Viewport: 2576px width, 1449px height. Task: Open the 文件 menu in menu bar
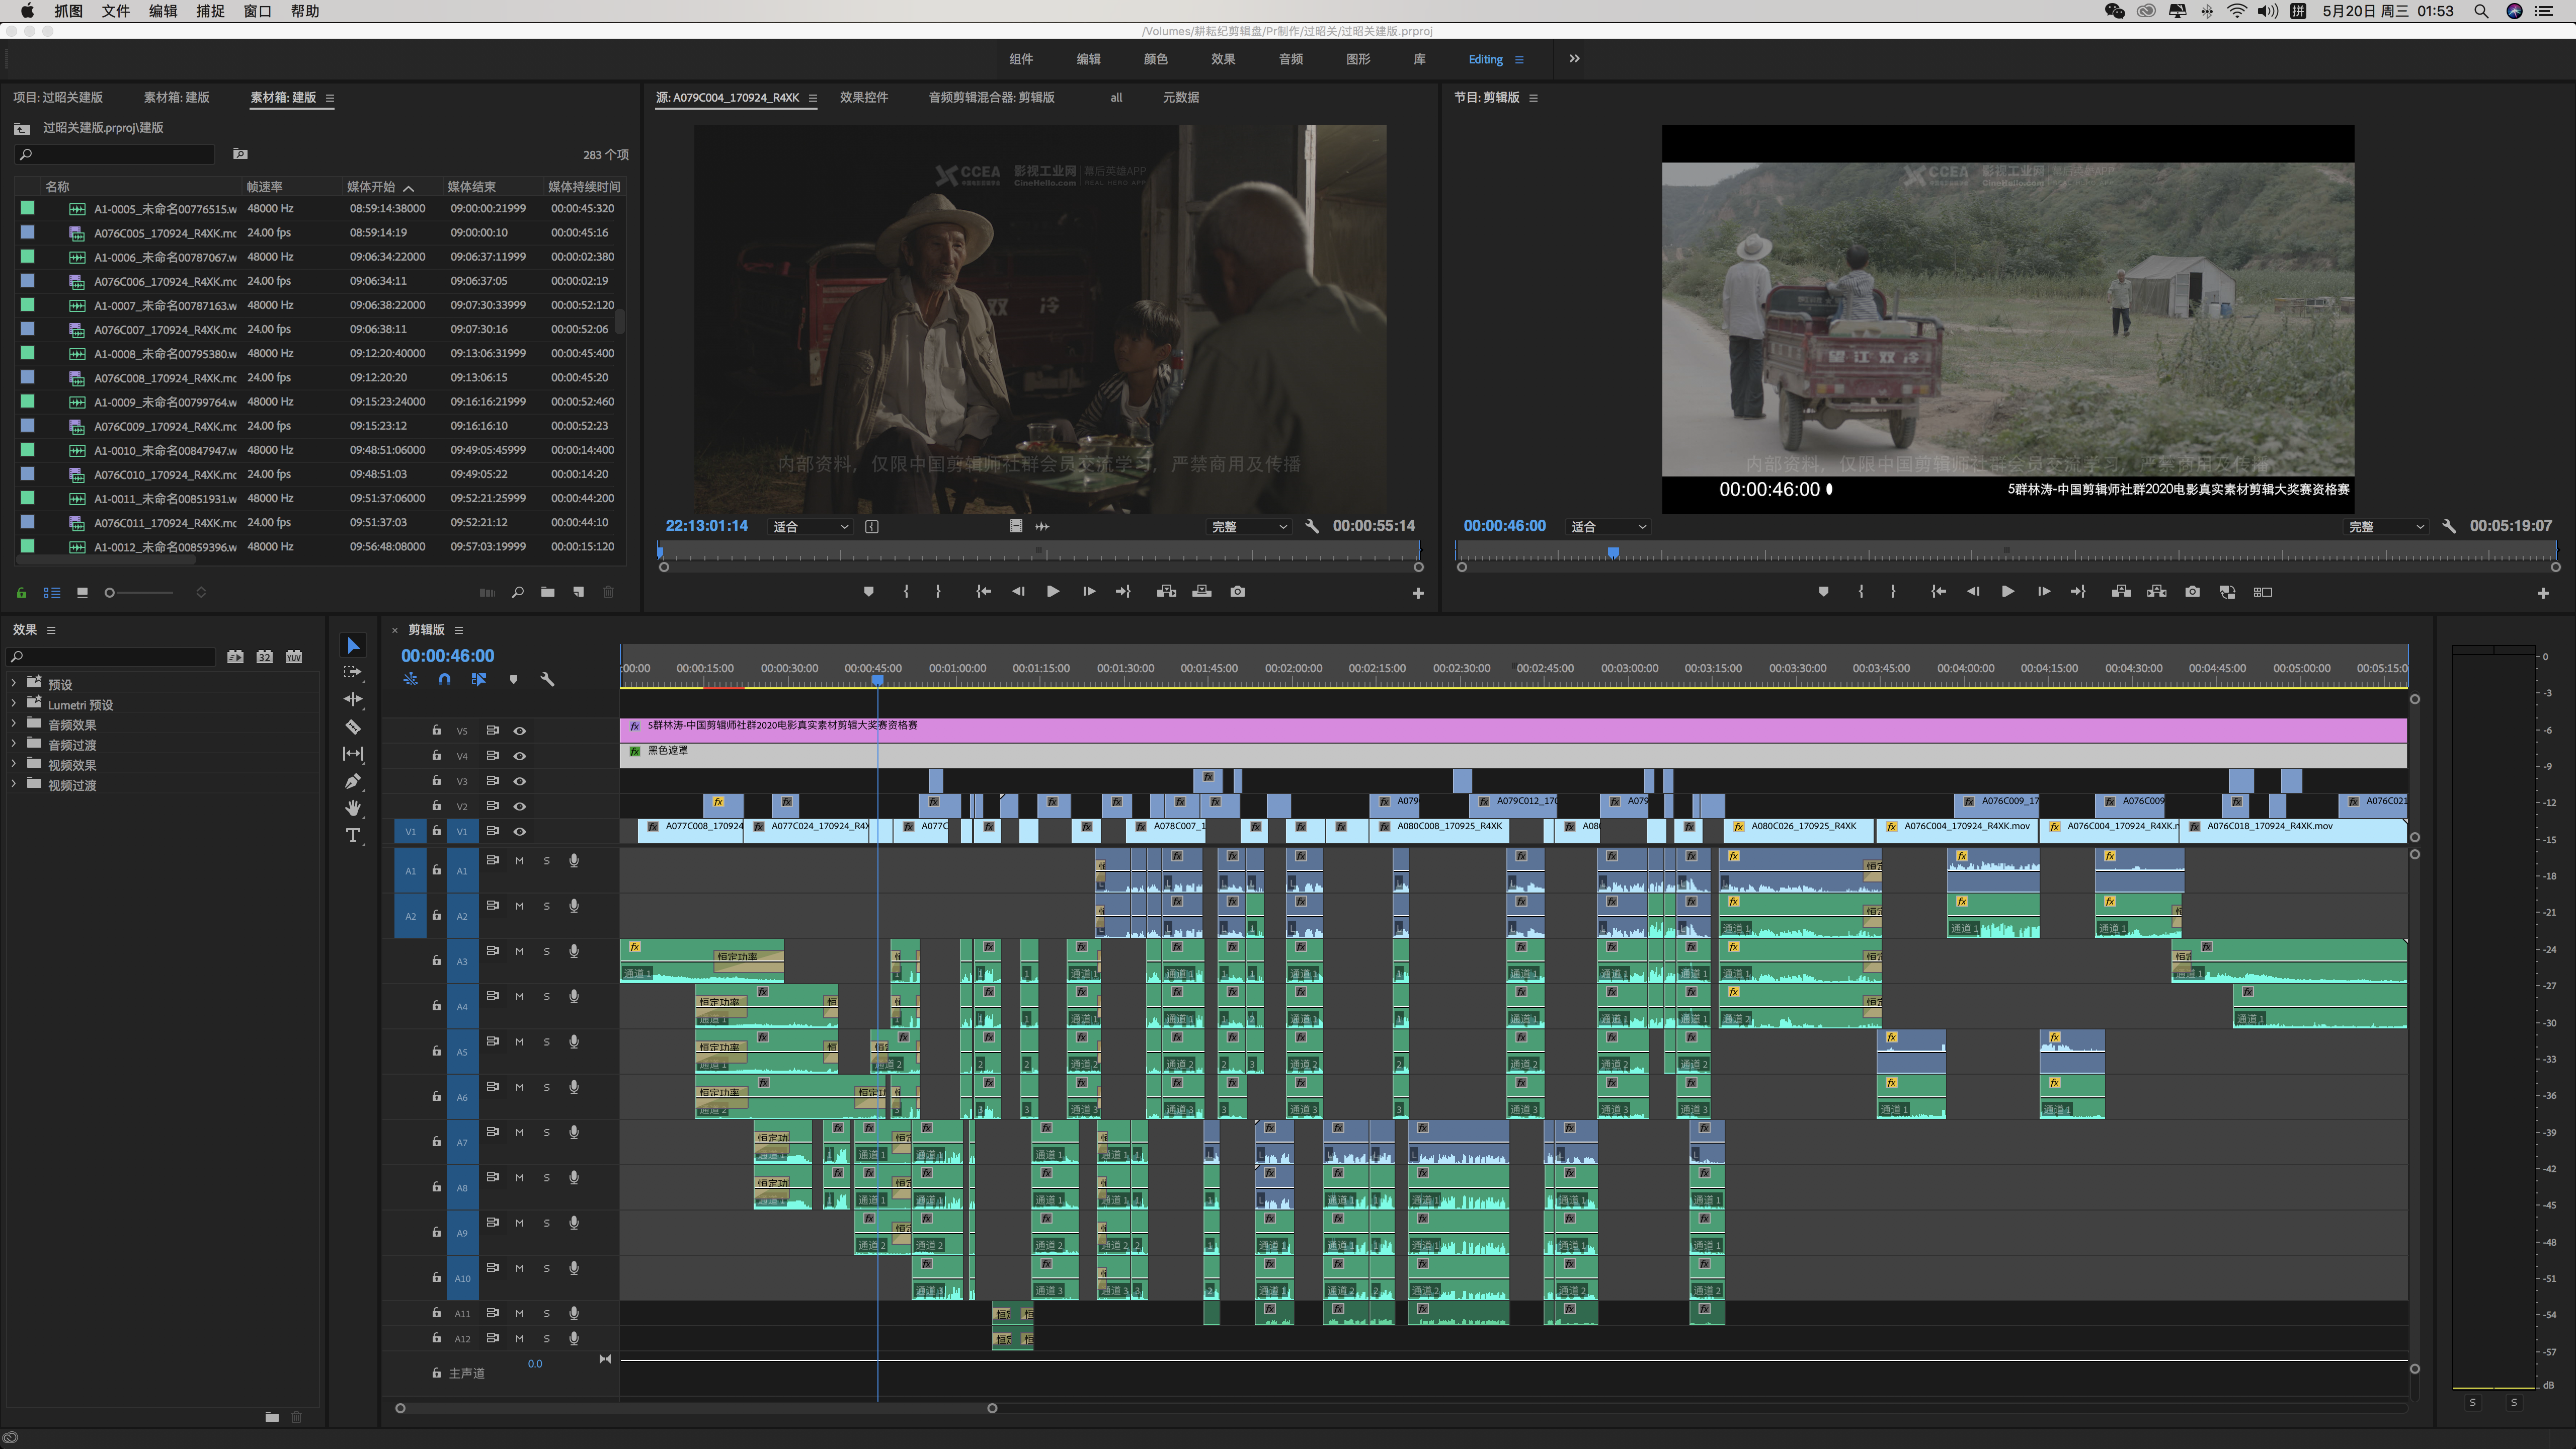pos(116,11)
